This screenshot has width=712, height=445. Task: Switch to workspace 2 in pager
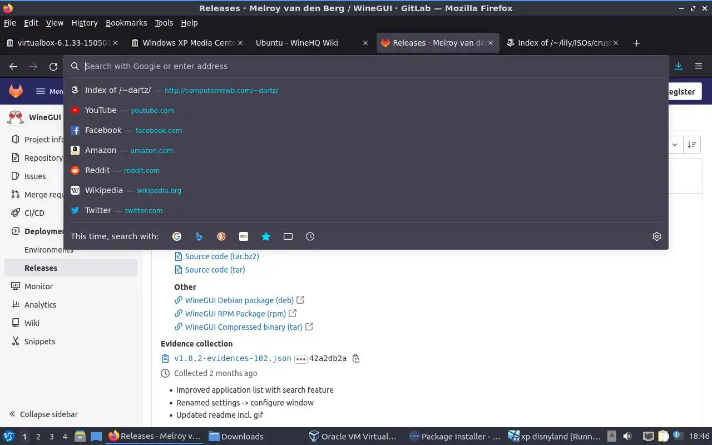pyautogui.click(x=38, y=437)
